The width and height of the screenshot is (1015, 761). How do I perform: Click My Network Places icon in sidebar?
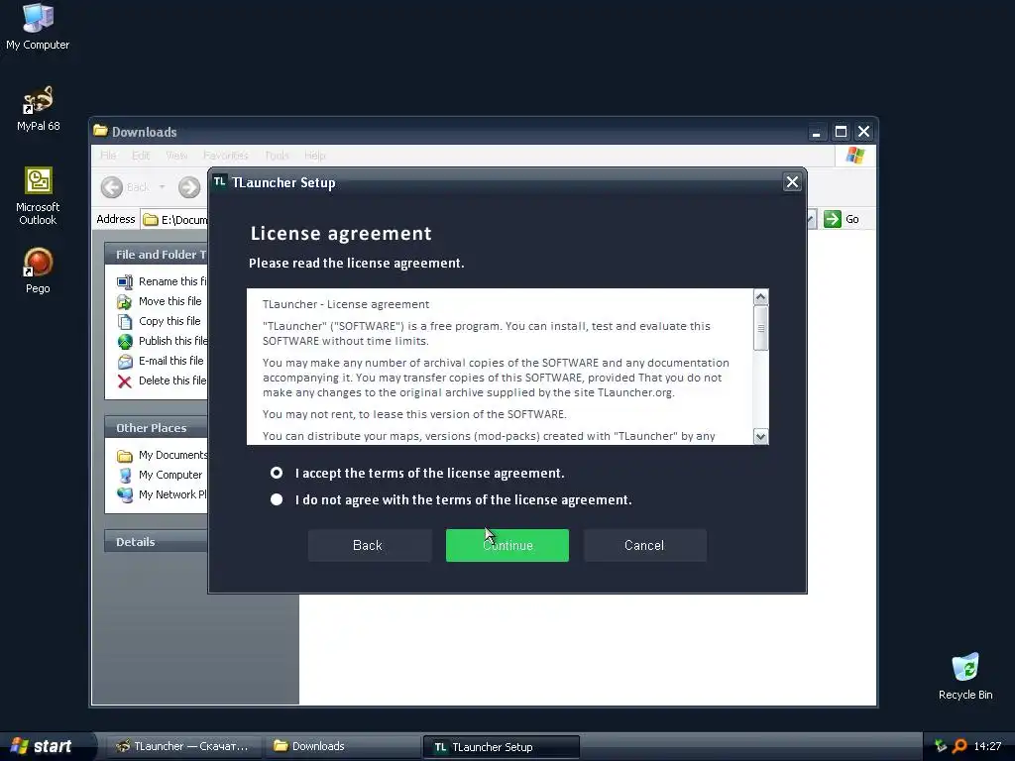tap(124, 495)
